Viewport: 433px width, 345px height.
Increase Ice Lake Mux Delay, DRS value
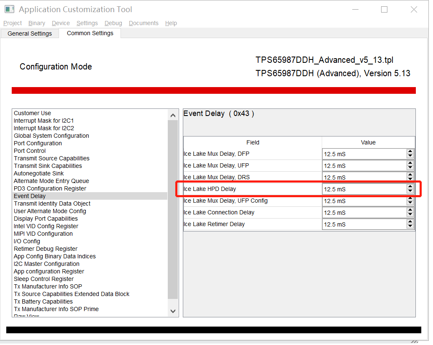pos(410,175)
